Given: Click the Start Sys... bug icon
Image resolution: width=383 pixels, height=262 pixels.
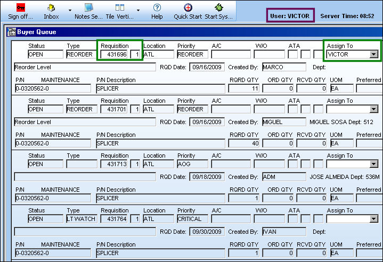Looking at the screenshot, I should click(218, 7).
